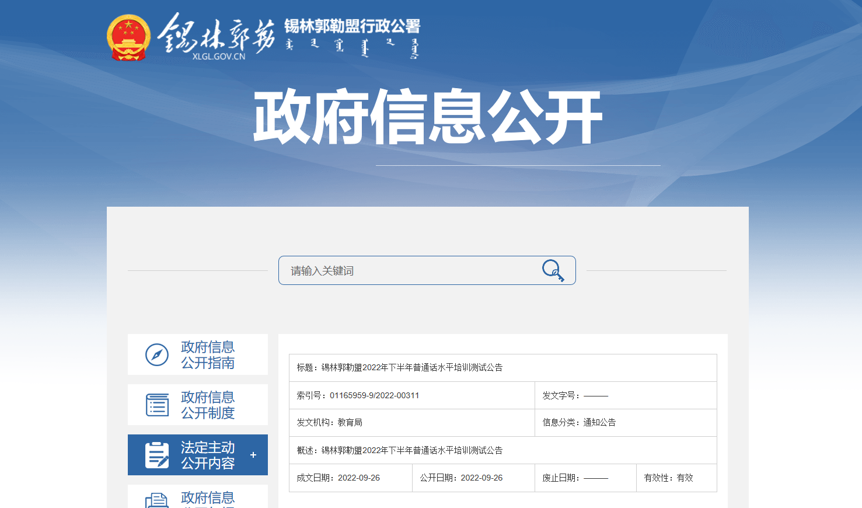Focus the 请输入关键词 search field

pyautogui.click(x=427, y=270)
